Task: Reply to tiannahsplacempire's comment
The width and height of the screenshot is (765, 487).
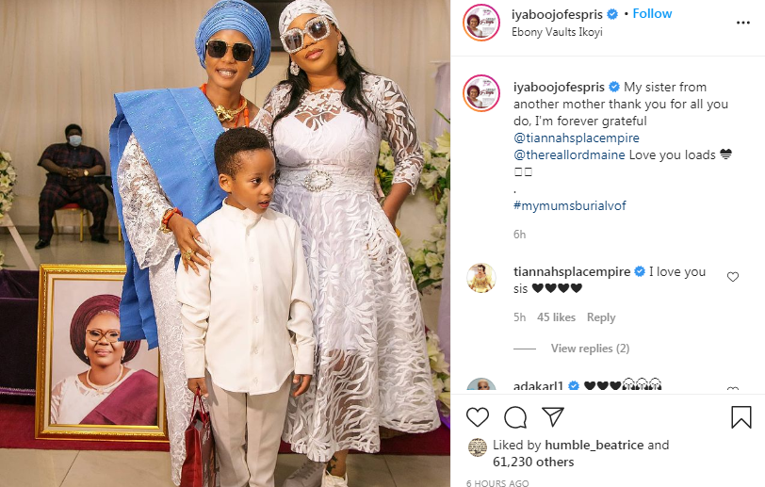Action: pyautogui.click(x=601, y=317)
